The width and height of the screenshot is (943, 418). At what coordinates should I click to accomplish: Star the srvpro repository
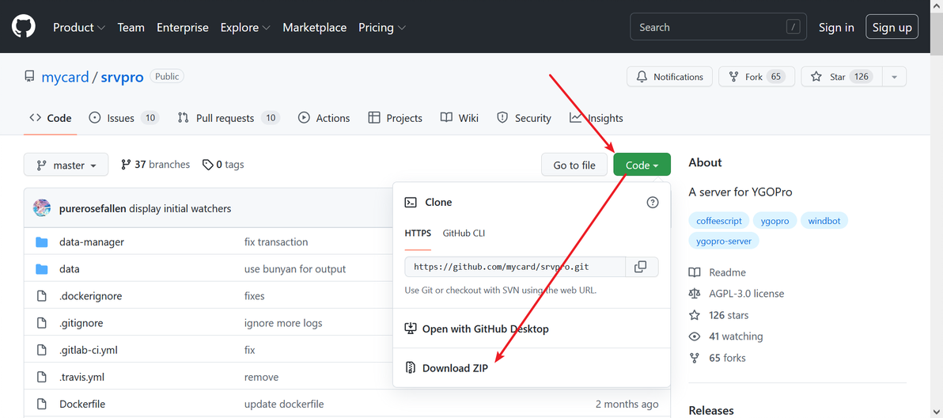829,77
